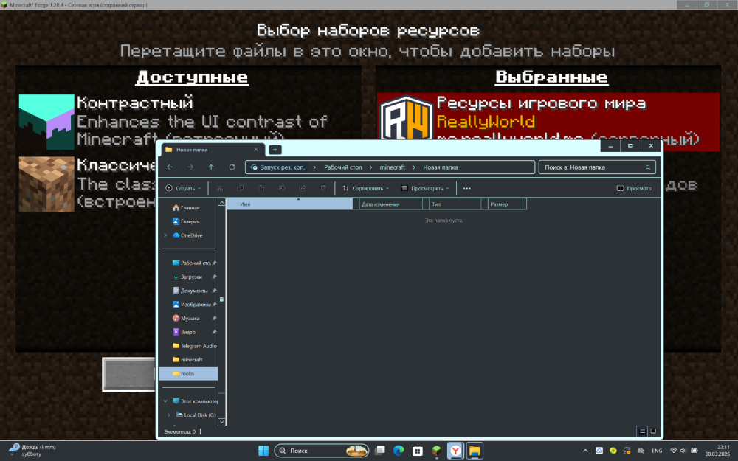Click Рабочий стол in the address breadcrumb
Screen dimensions: 738x461
pyautogui.click(x=342, y=167)
